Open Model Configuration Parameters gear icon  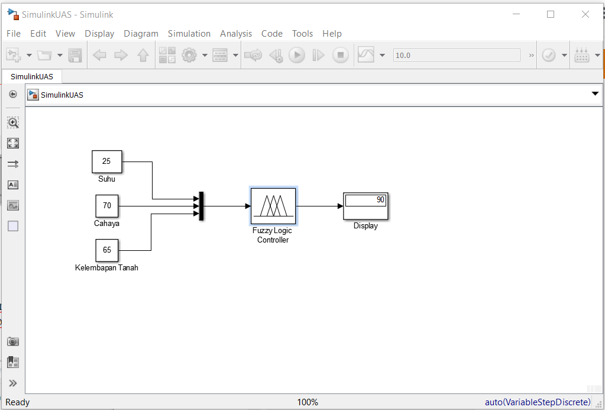189,55
